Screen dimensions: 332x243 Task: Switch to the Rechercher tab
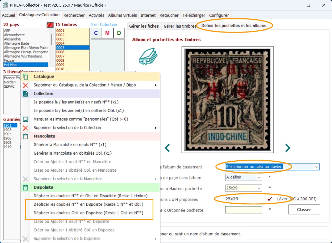pos(74,15)
